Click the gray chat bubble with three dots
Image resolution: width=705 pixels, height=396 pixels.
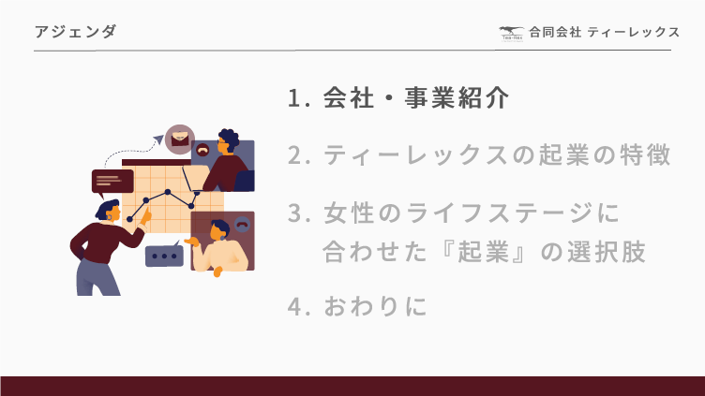[x=165, y=255]
